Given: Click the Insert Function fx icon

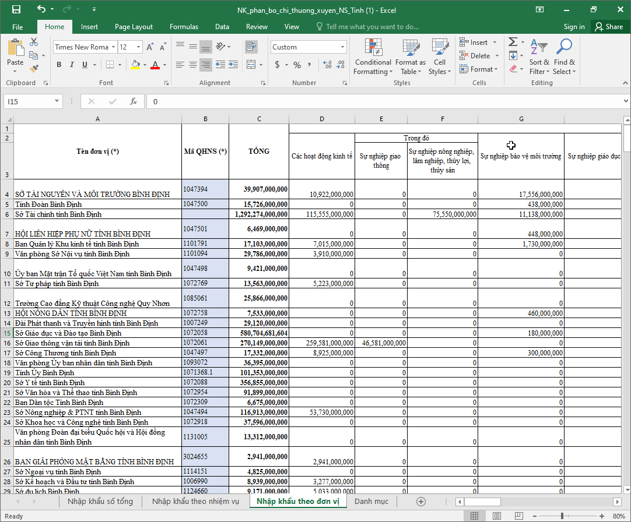Looking at the screenshot, I should [x=133, y=101].
